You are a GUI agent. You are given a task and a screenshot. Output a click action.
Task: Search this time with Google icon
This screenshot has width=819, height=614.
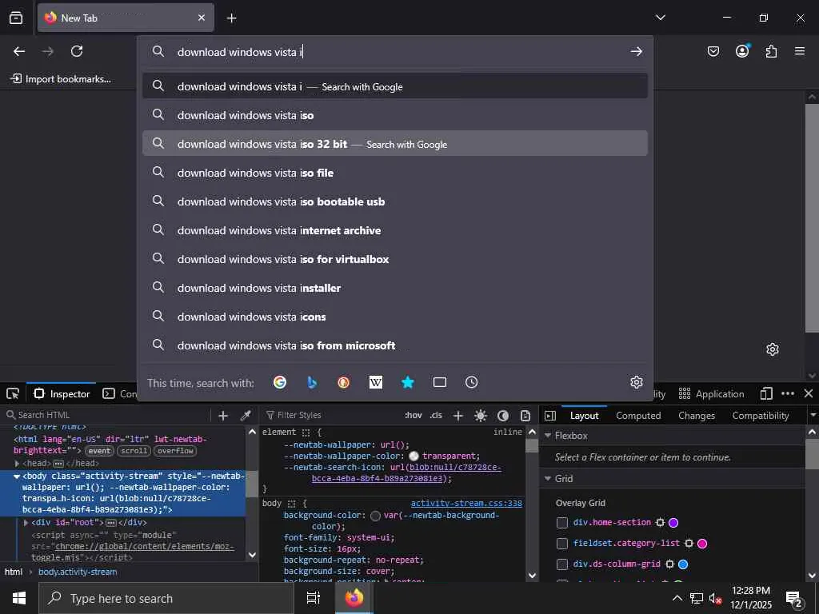(280, 382)
